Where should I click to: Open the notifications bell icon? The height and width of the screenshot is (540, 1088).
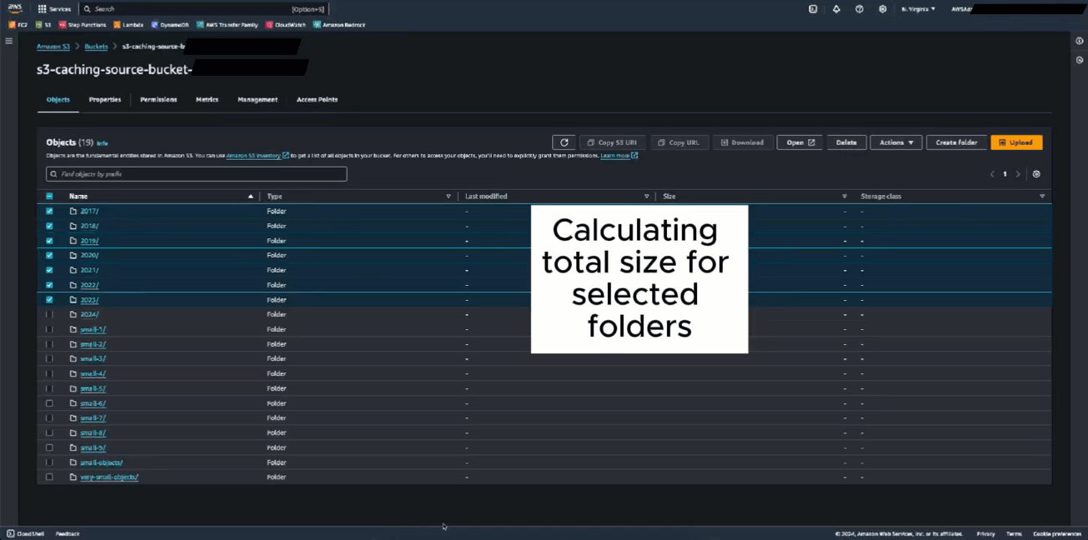point(837,8)
